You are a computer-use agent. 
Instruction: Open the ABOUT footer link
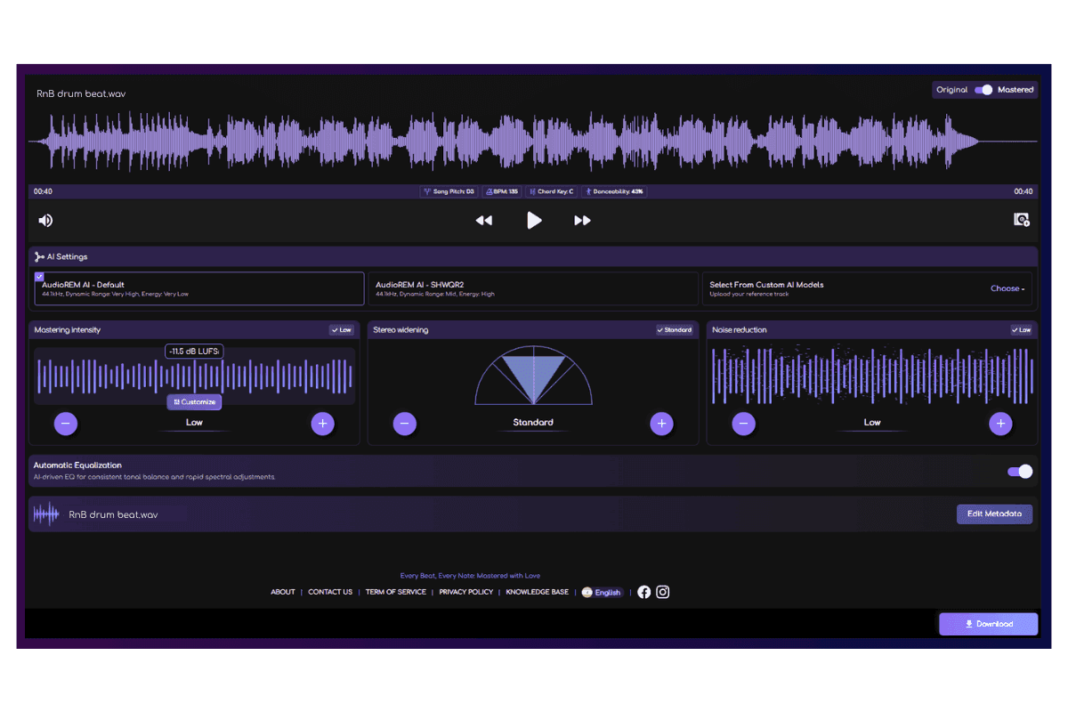(283, 592)
